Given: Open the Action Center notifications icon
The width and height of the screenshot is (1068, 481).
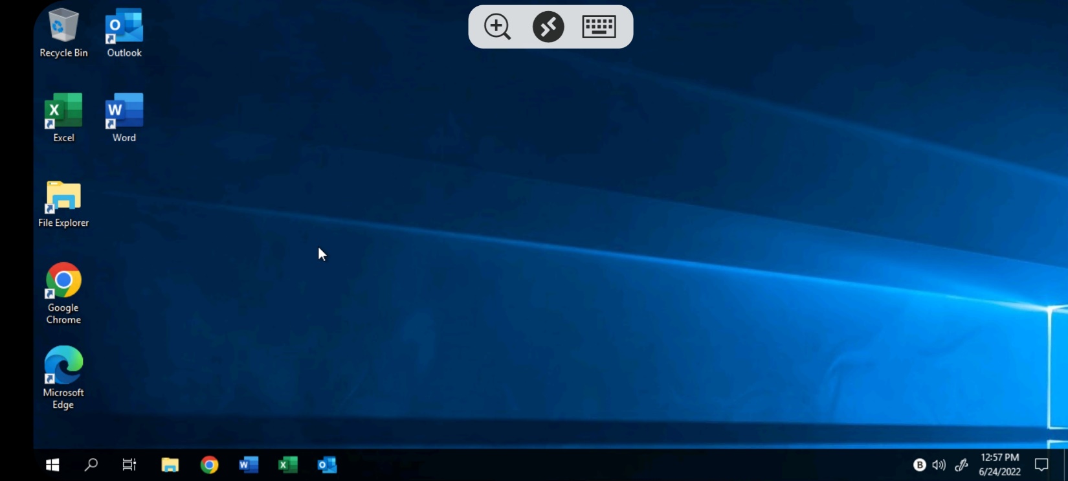Looking at the screenshot, I should click(x=1041, y=465).
